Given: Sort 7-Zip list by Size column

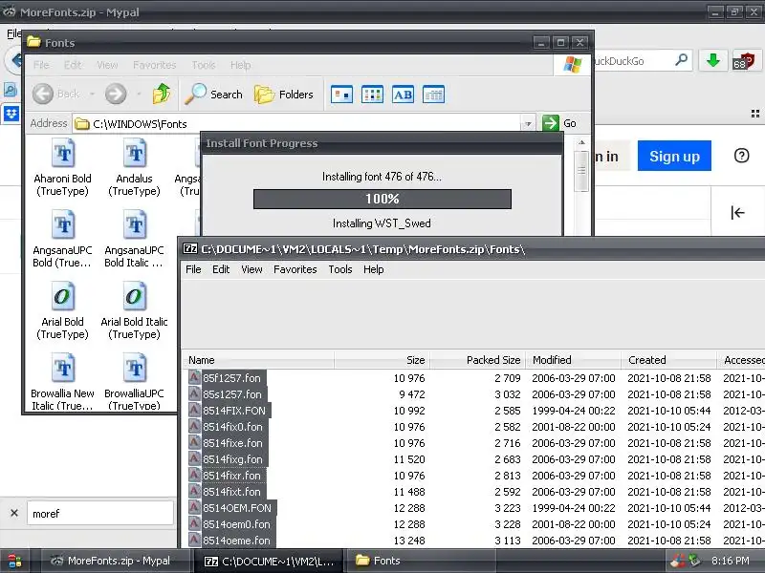Looking at the screenshot, I should pos(382,360).
